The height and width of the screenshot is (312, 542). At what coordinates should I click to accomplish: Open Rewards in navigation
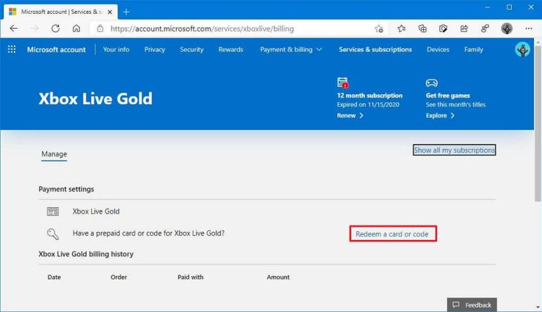click(x=231, y=49)
